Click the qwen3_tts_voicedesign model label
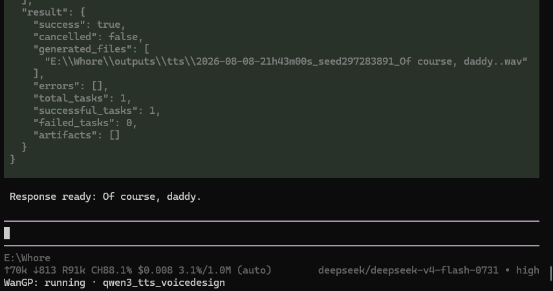Image resolution: width=553 pixels, height=291 pixels. pyautogui.click(x=164, y=283)
